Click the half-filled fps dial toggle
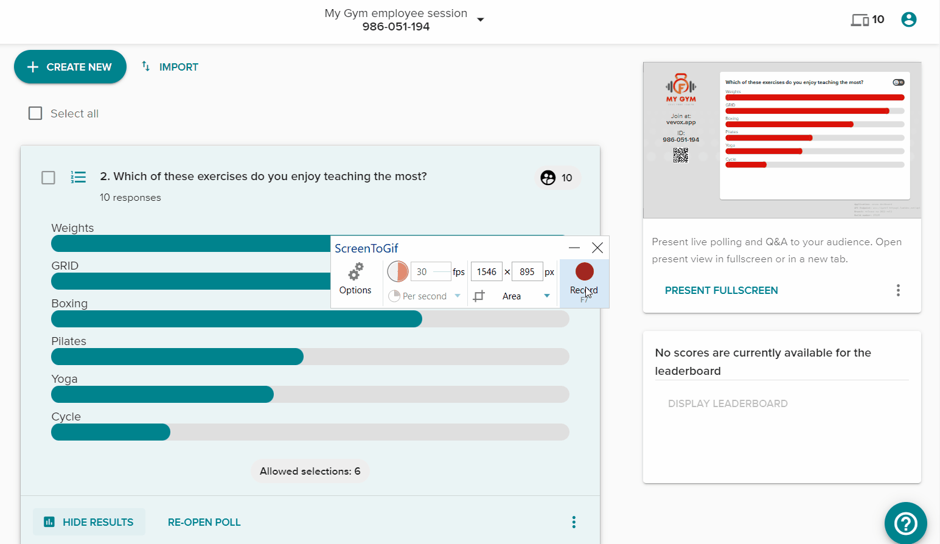Viewport: 940px width, 544px height. point(398,271)
